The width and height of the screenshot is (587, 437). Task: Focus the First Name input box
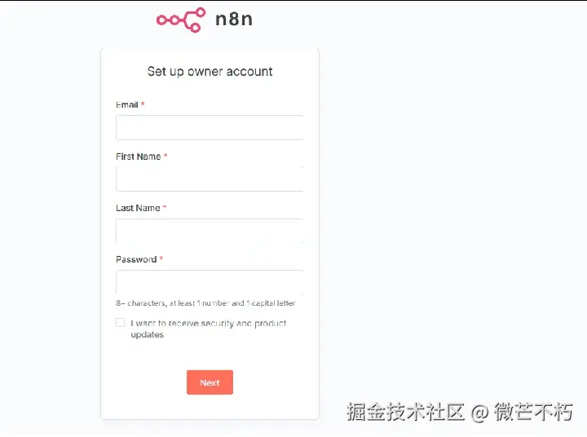tap(210, 179)
